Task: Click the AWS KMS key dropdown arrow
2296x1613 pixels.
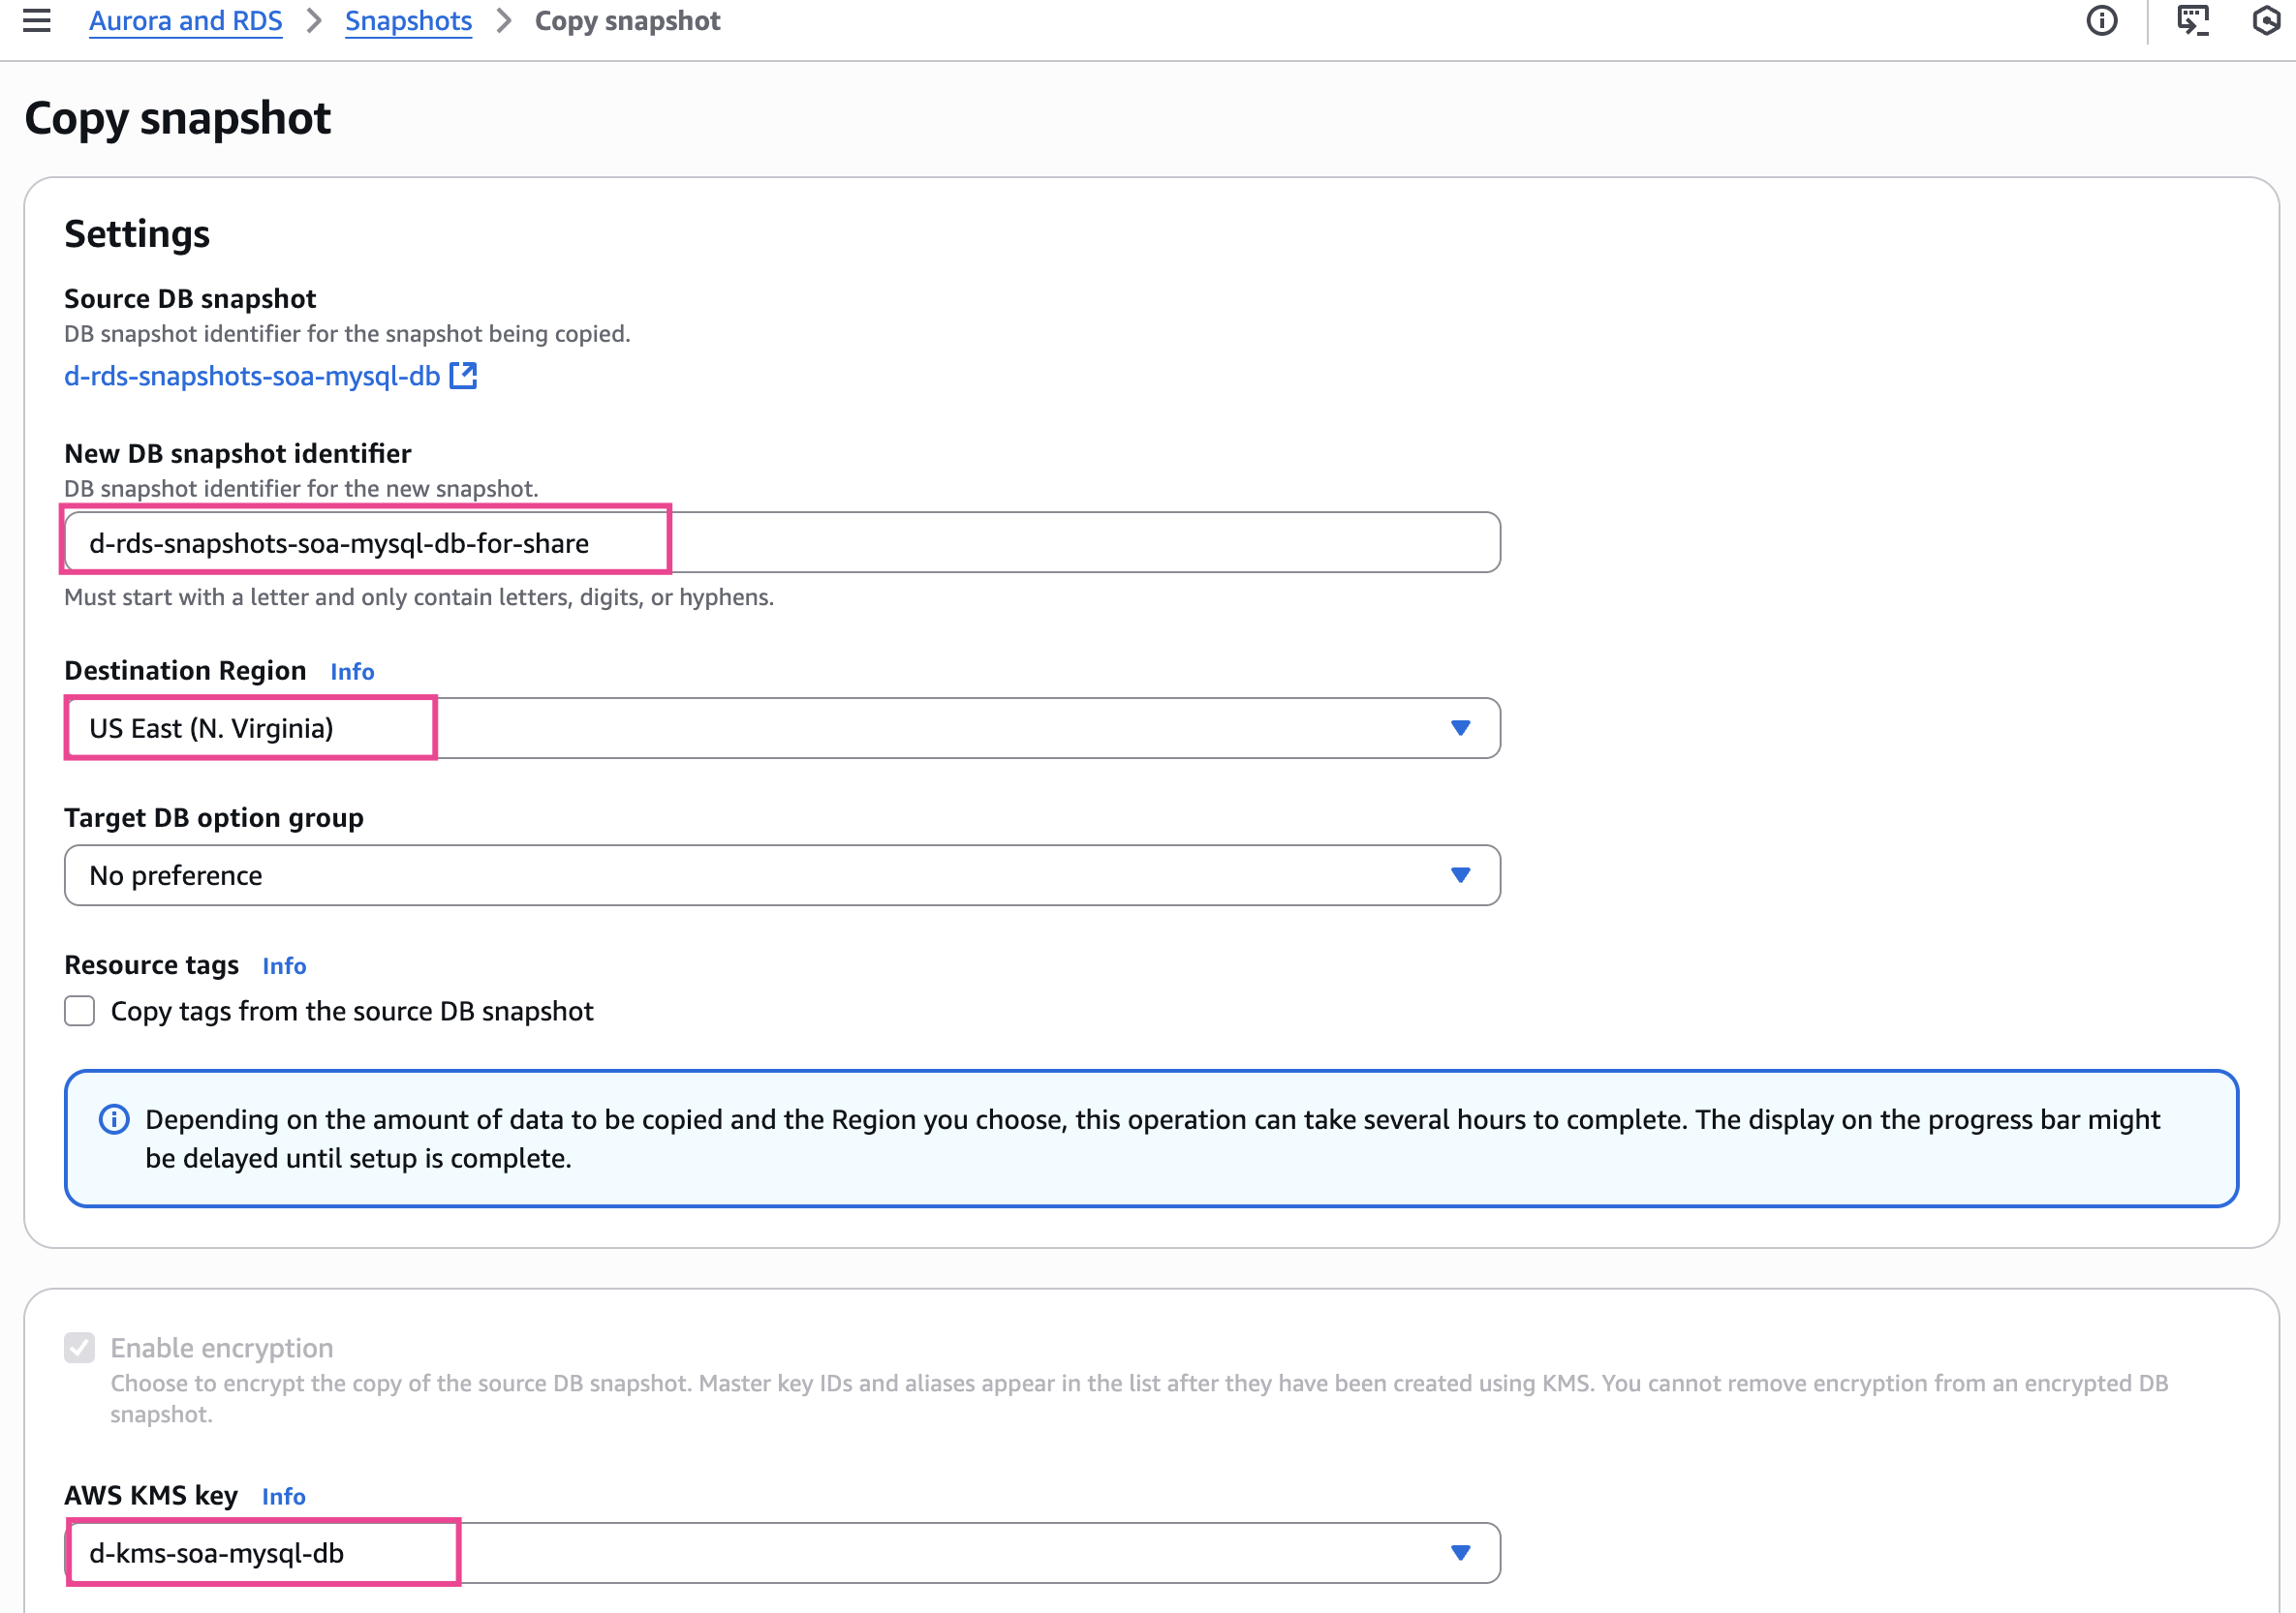Action: point(1460,1552)
